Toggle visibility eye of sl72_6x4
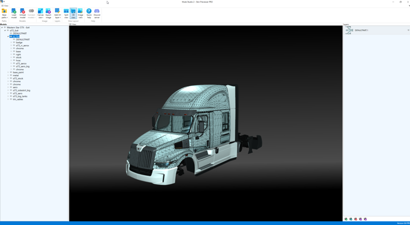Screen dimensions: 410x225 8,30
